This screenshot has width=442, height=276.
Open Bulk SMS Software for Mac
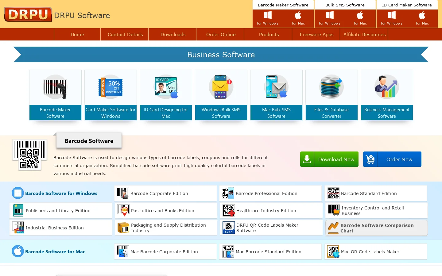coord(360,18)
